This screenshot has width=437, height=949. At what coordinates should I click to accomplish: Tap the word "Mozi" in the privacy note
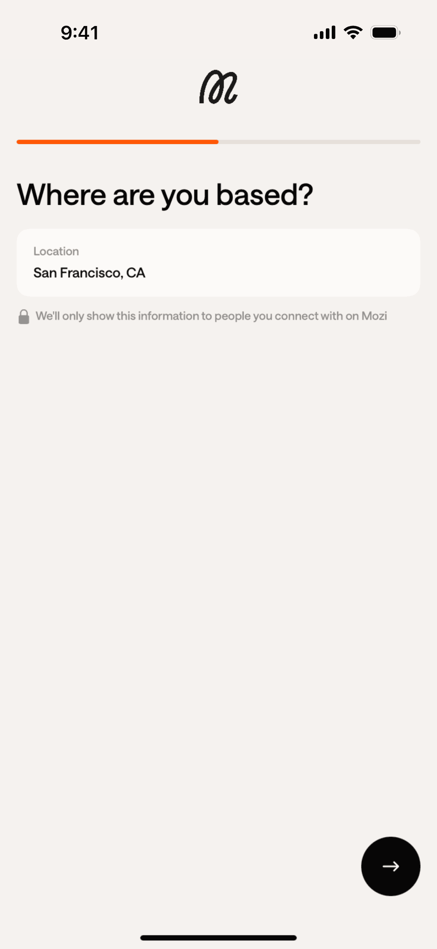click(x=374, y=316)
